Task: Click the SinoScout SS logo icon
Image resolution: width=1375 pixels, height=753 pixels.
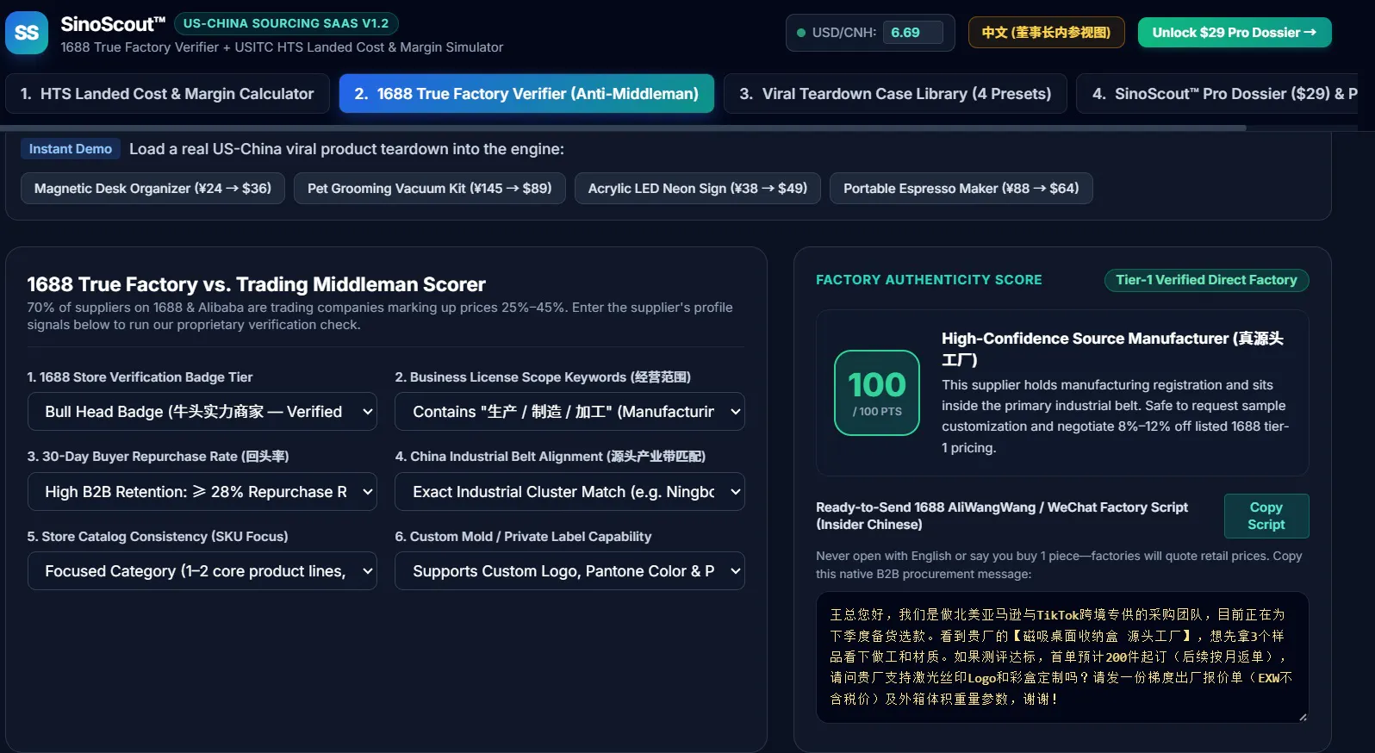Action: point(27,33)
